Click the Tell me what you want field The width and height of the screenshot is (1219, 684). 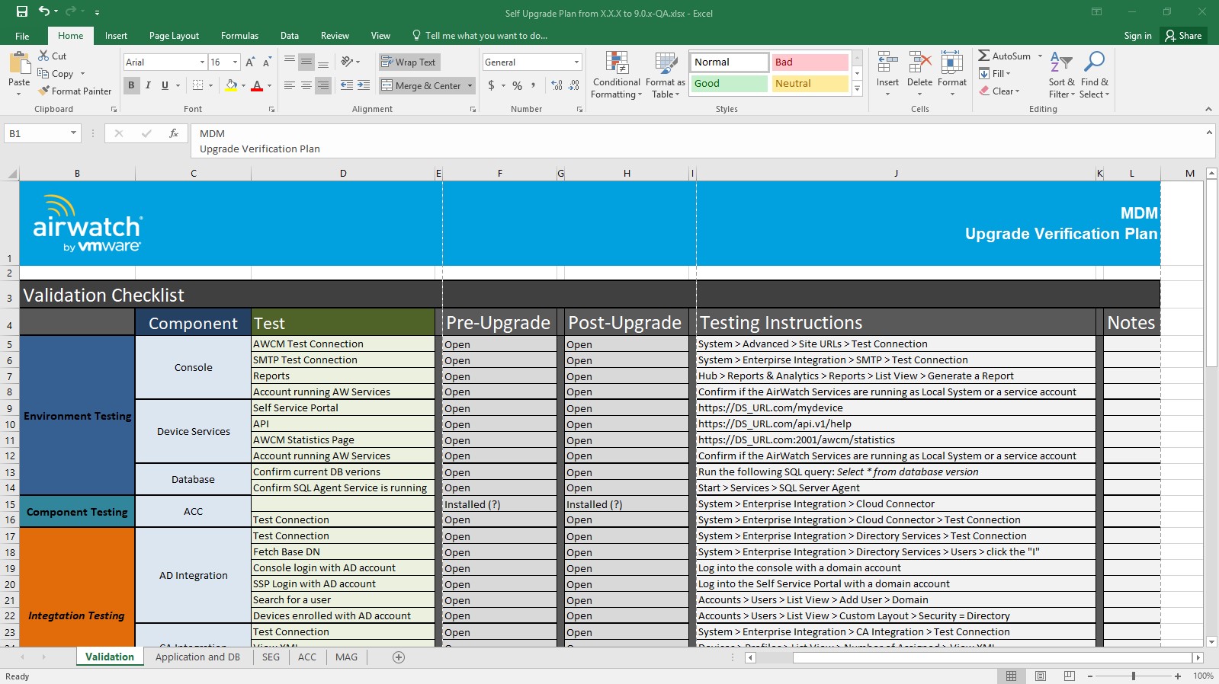486,36
